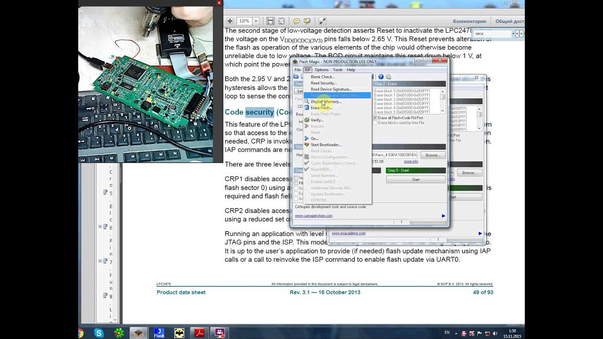Image resolution: width=603 pixels, height=339 pixels.
Task: Open the Общий доступ panel in PDF reader
Action: [x=510, y=21]
